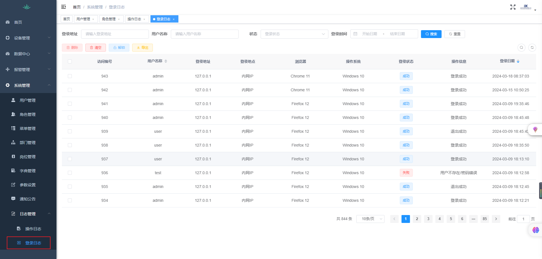
Task: Click the 重置 button
Action: [454, 34]
